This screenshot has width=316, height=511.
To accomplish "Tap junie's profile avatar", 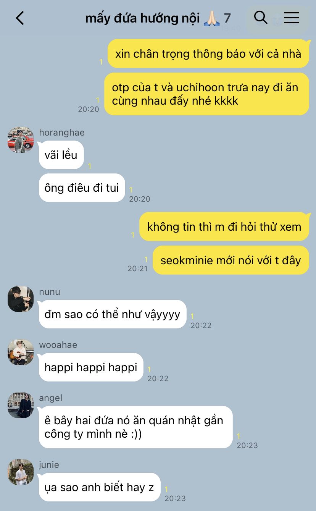I will 21,472.
